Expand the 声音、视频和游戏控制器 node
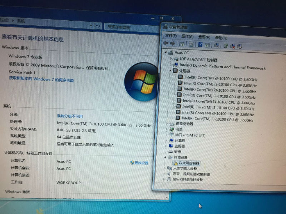 (x=164, y=174)
